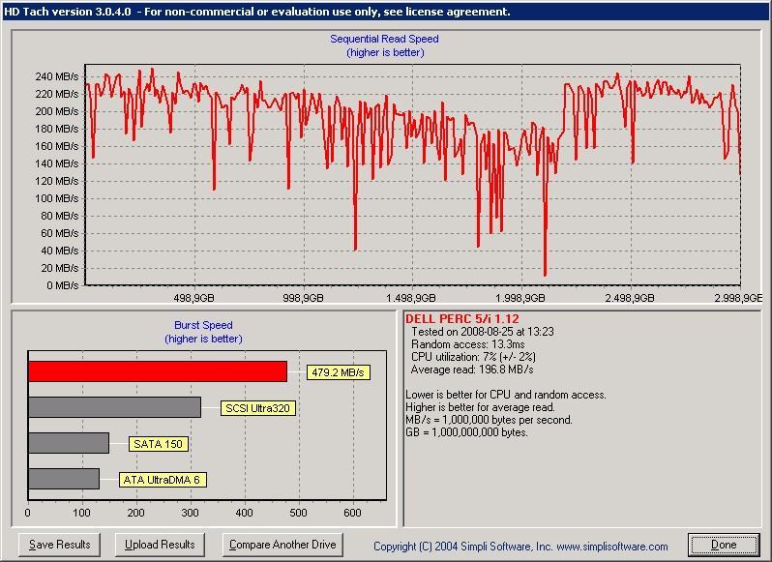Click the 0 MB/s axis label
Viewport: 772px width, 562px height.
[63, 285]
